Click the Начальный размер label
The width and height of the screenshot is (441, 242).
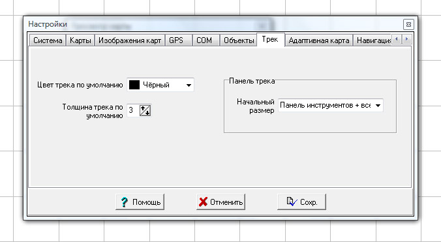(255, 106)
